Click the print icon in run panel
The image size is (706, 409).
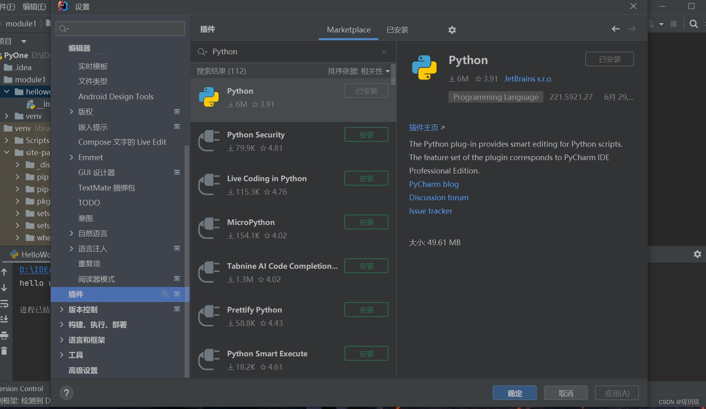4,335
